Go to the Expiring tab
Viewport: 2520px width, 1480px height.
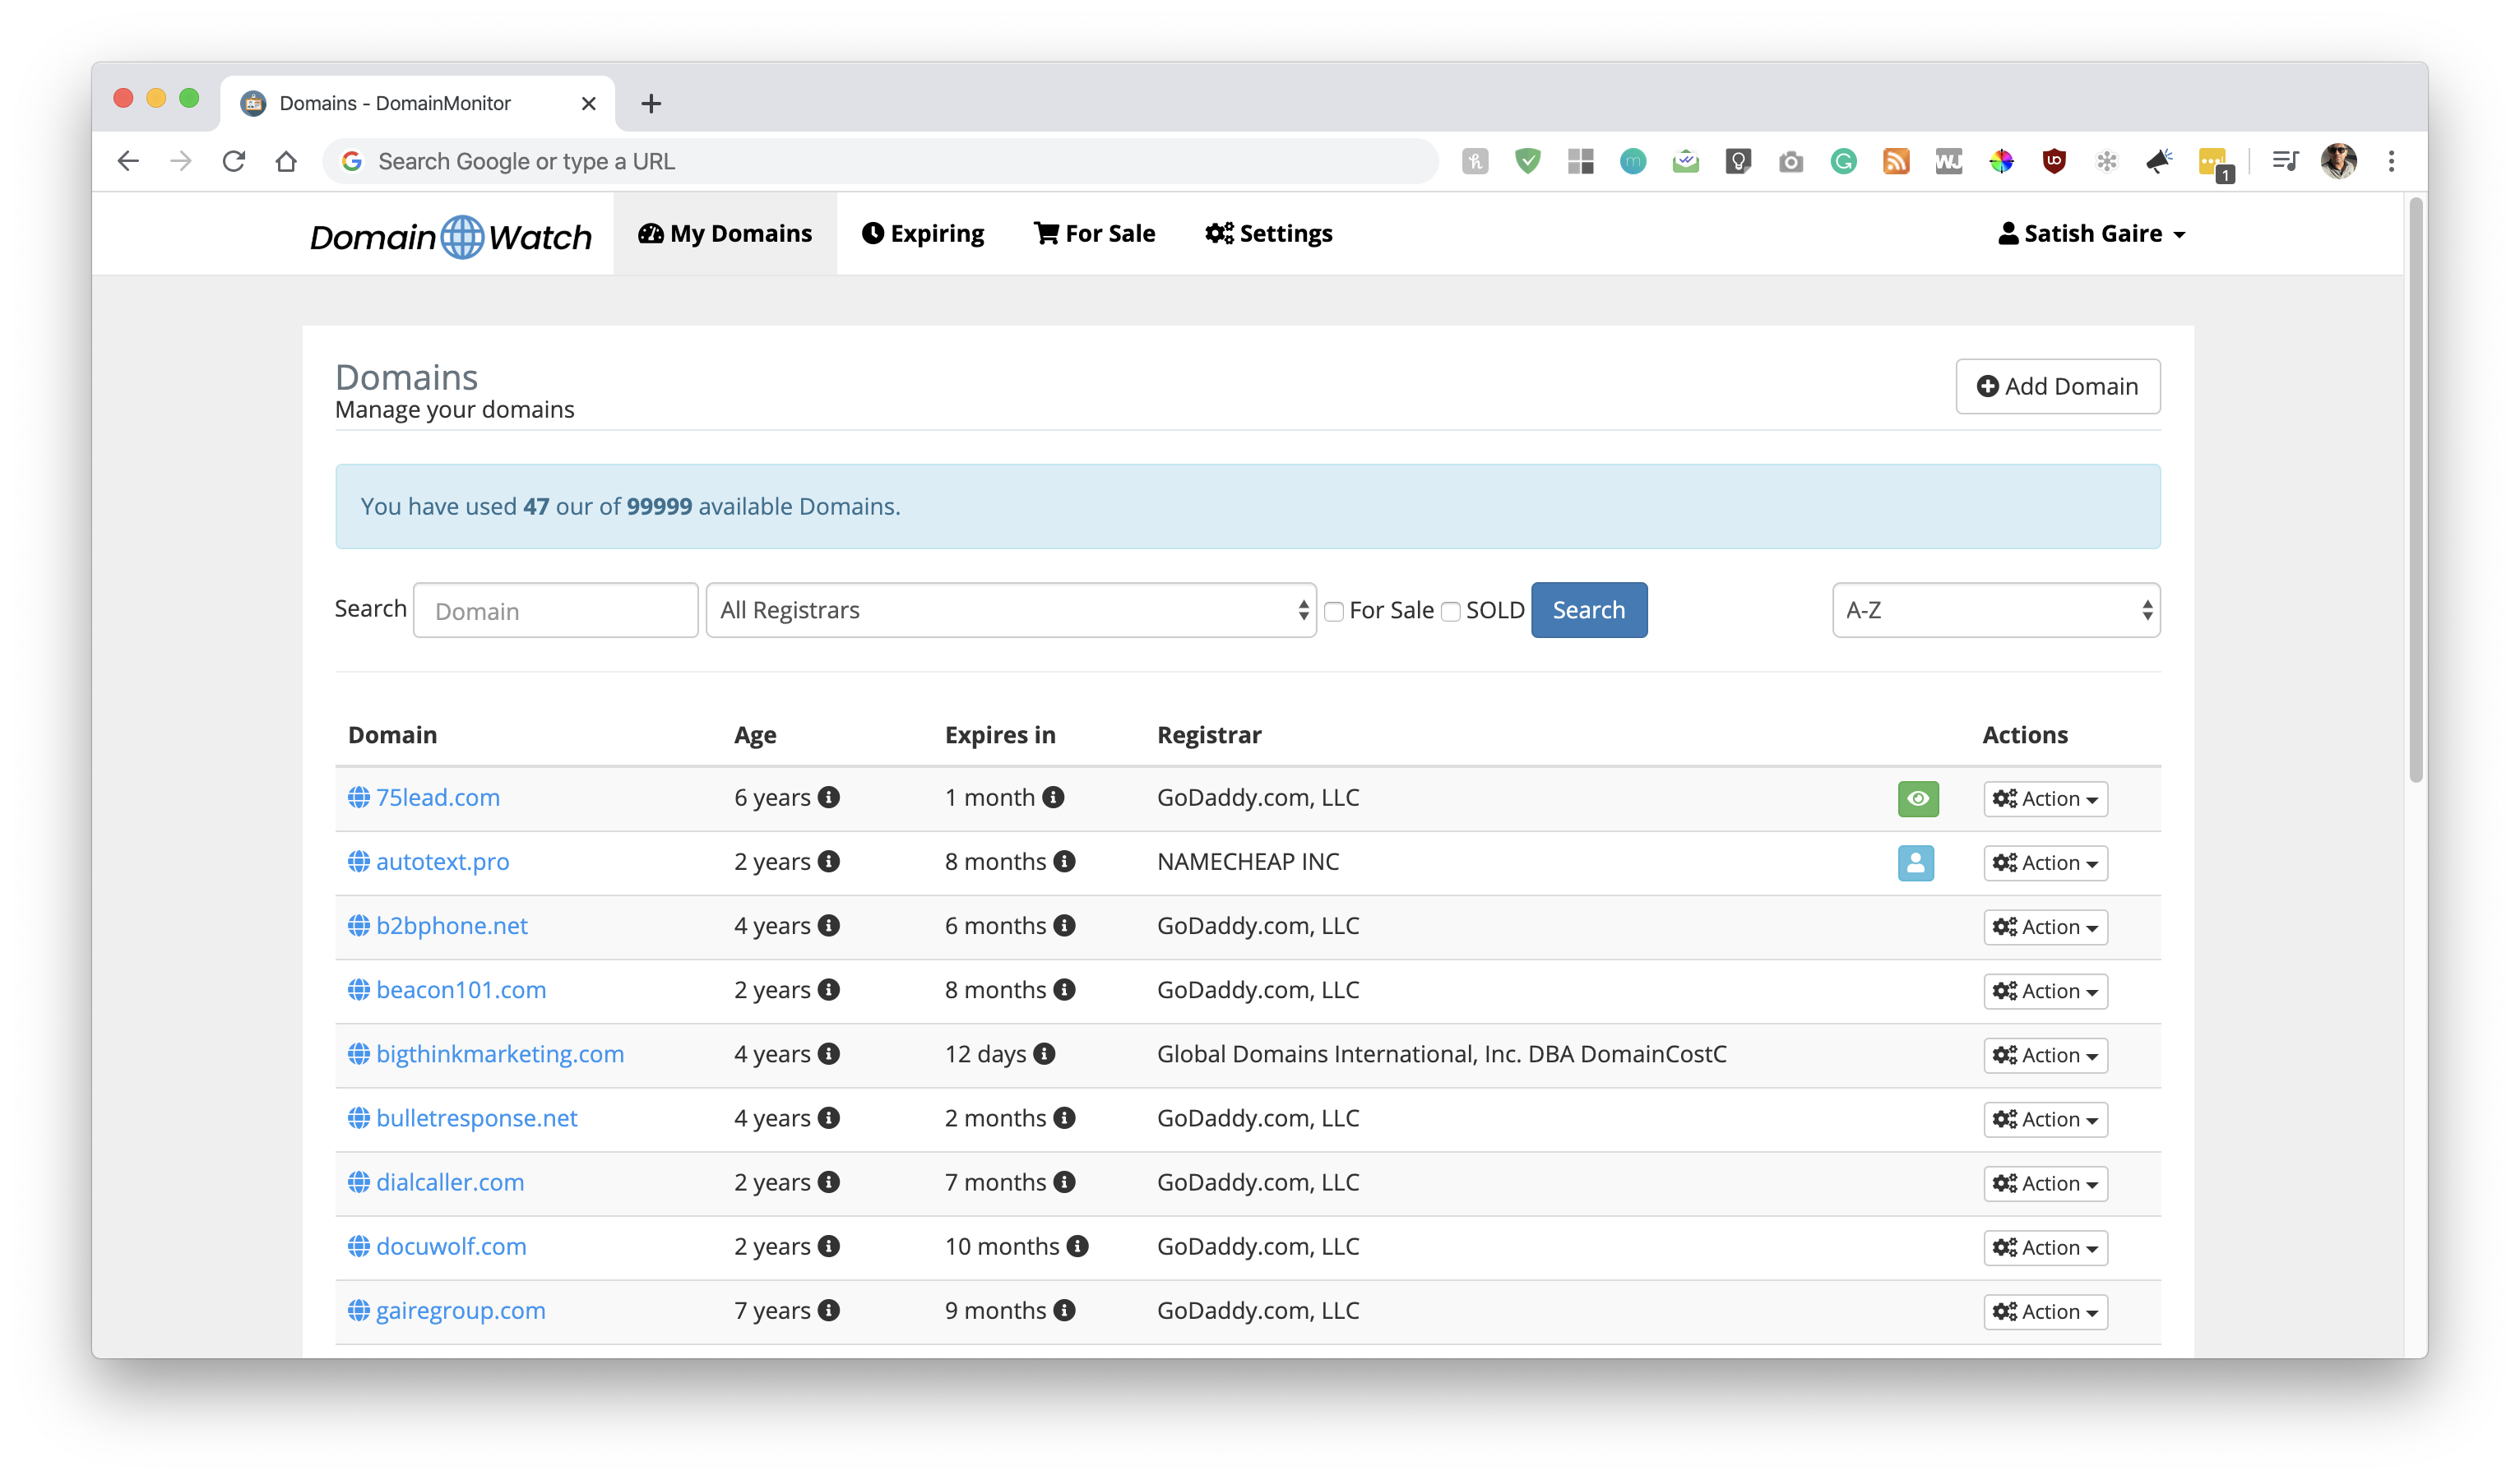coord(923,234)
